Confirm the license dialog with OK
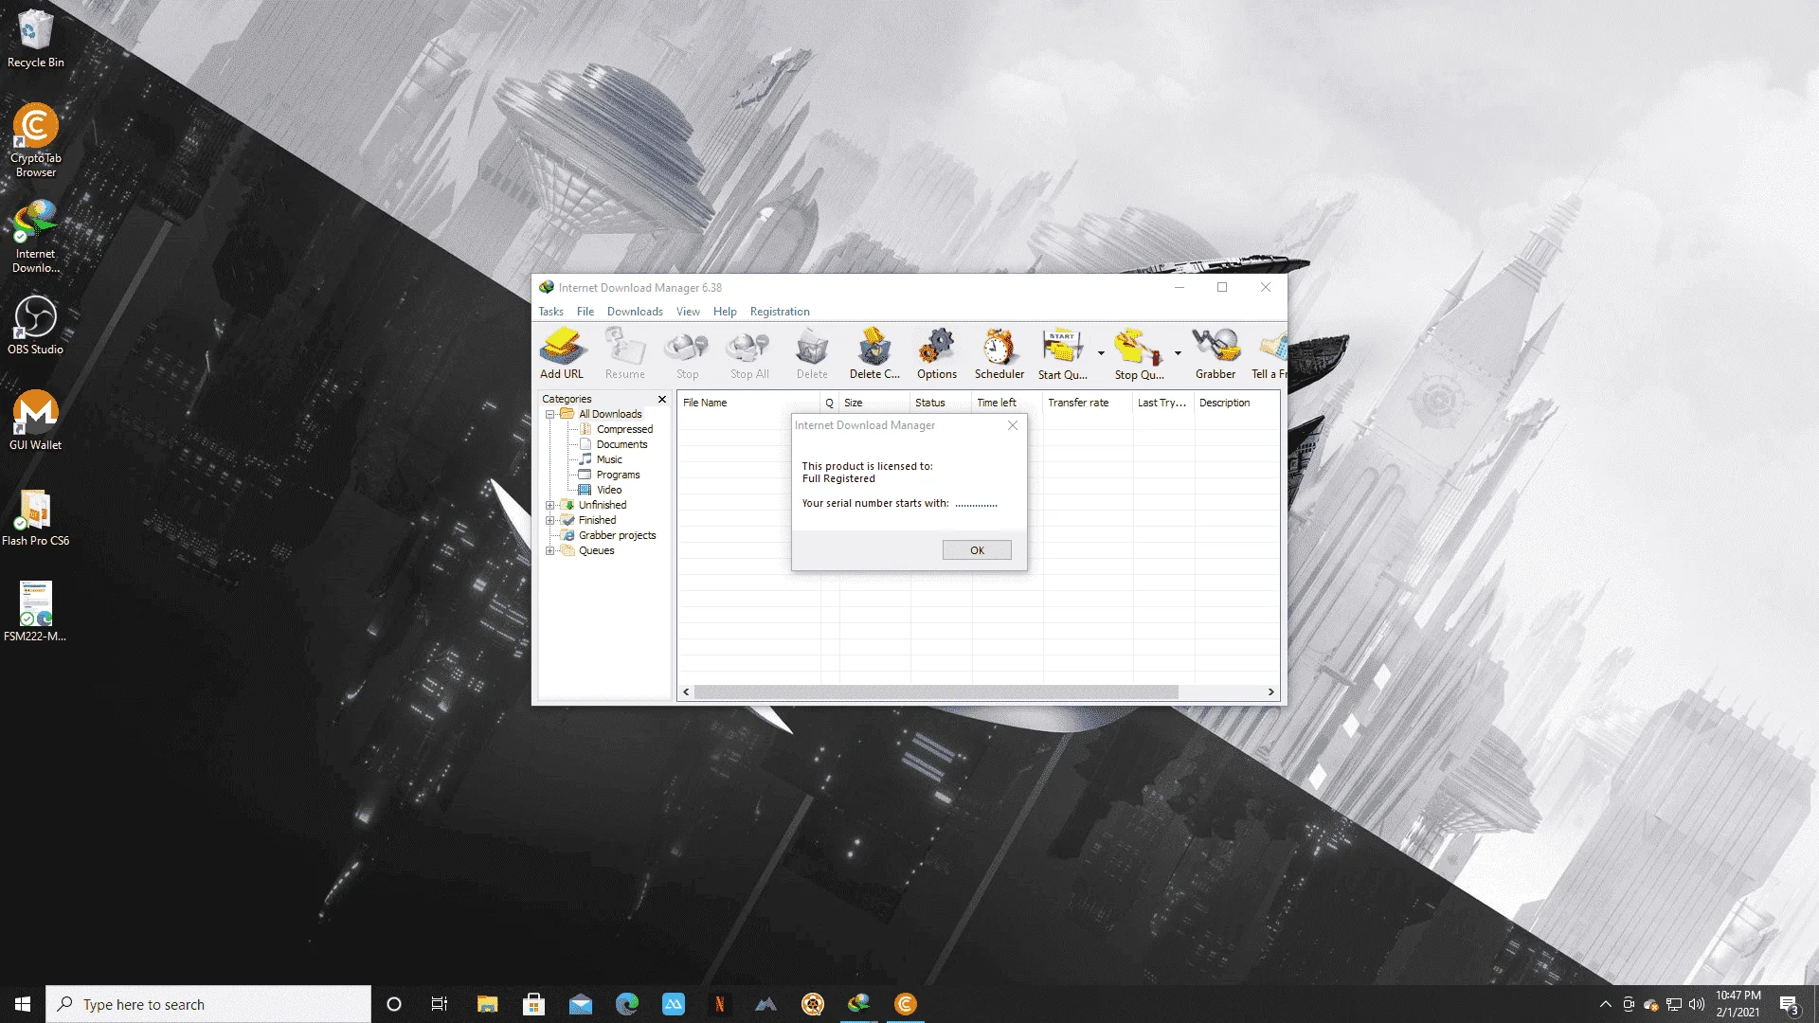The image size is (1819, 1023). click(977, 550)
